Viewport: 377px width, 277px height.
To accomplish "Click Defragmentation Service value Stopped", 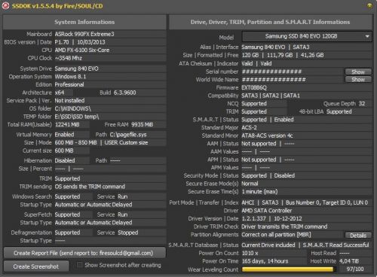I will coord(127,233).
